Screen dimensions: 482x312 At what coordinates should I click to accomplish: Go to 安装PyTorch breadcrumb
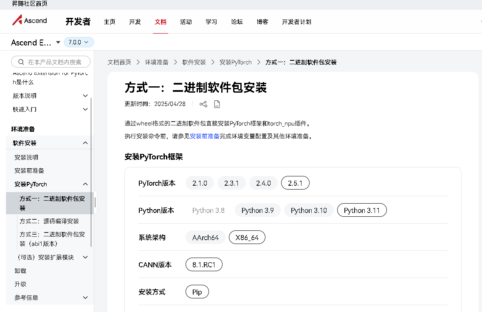pos(235,62)
